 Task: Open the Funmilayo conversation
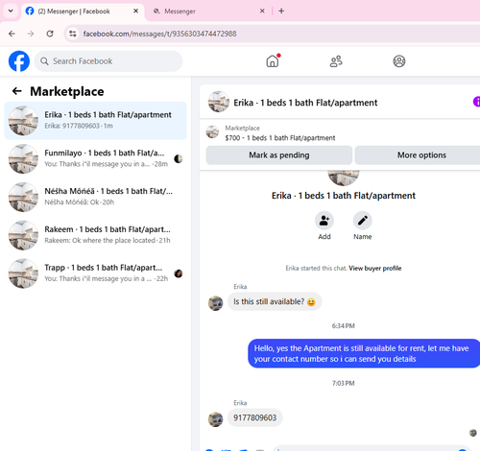point(95,158)
